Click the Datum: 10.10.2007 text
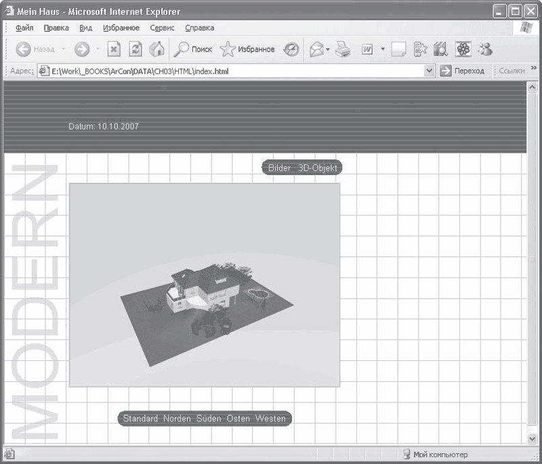This screenshot has height=464, width=542. [104, 127]
